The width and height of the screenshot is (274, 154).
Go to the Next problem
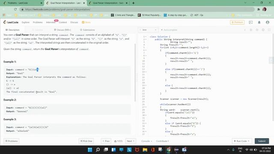coord(131,141)
